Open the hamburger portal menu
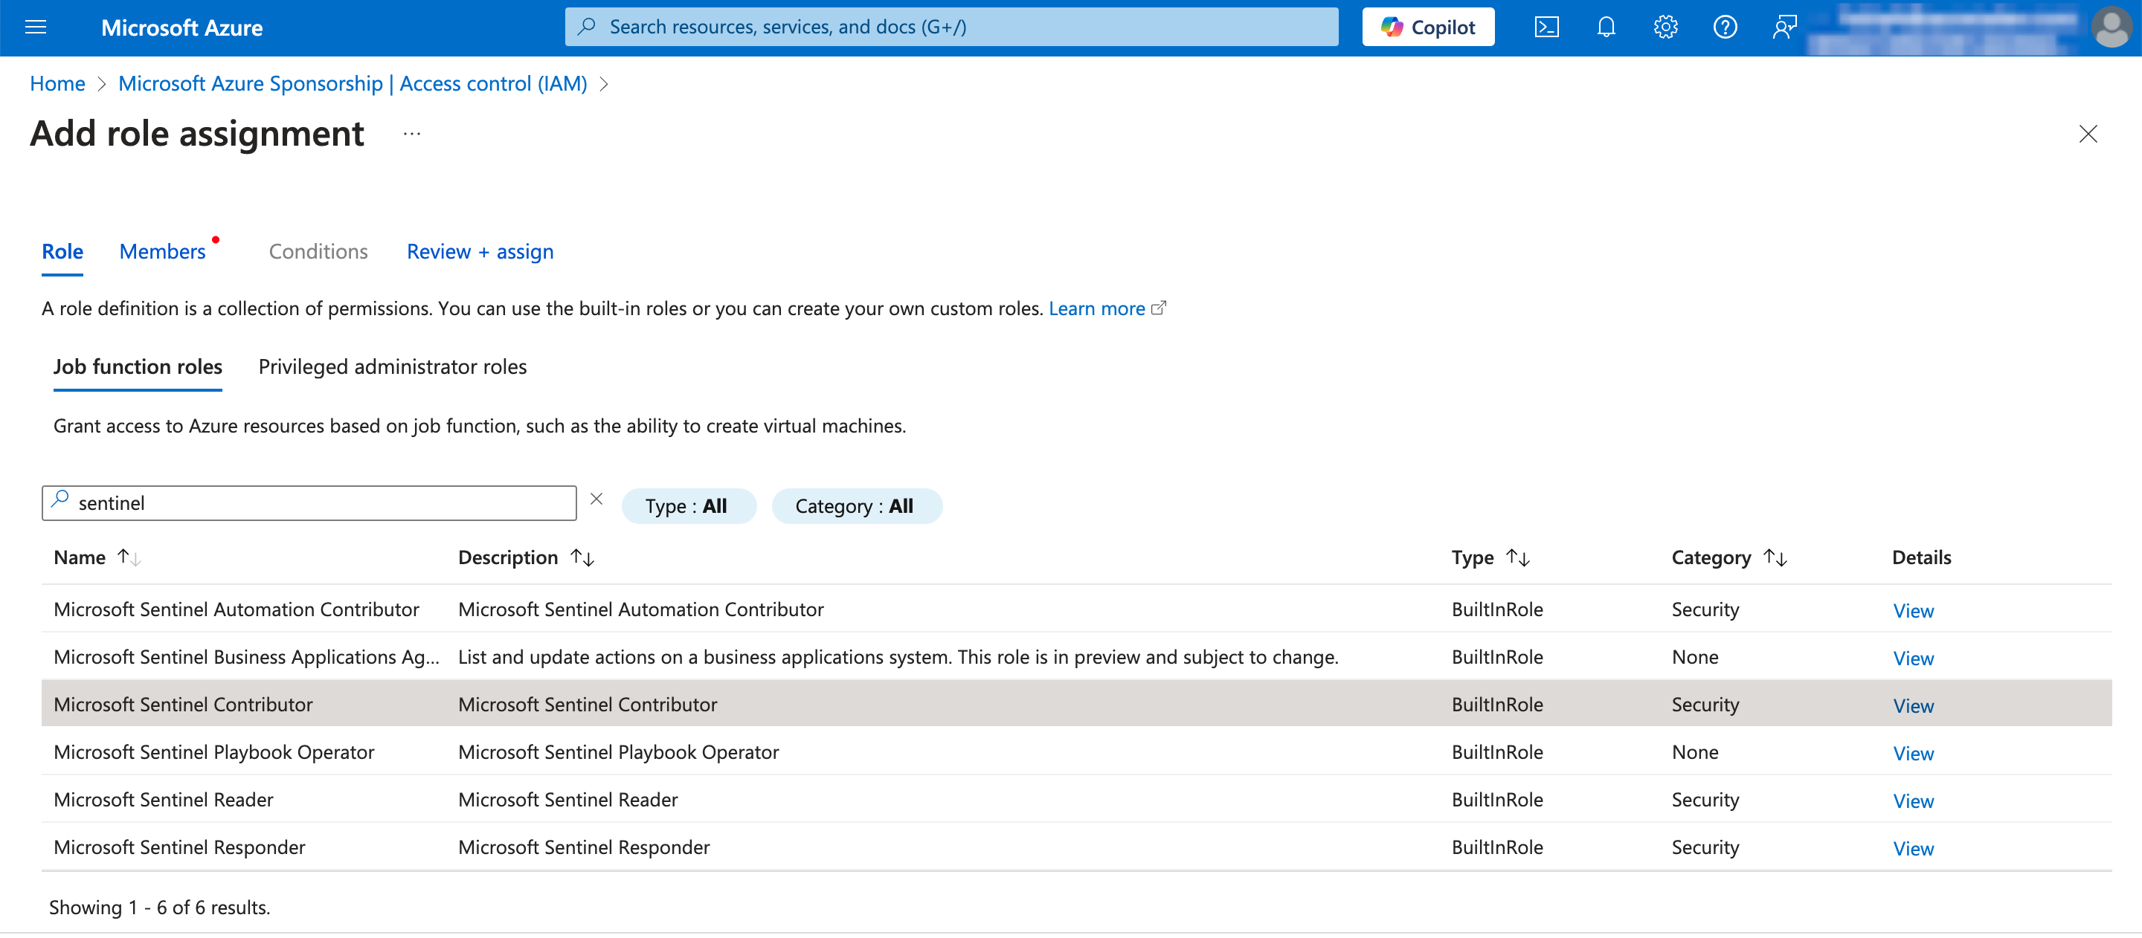The image size is (2142, 938). 36,28
